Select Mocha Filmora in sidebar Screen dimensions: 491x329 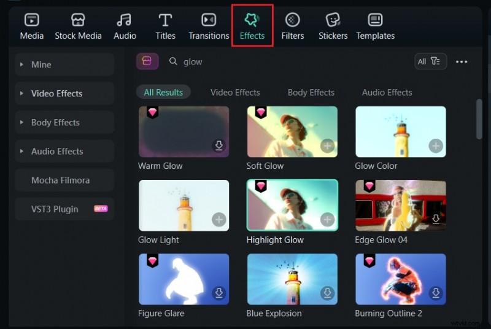pyautogui.click(x=64, y=180)
